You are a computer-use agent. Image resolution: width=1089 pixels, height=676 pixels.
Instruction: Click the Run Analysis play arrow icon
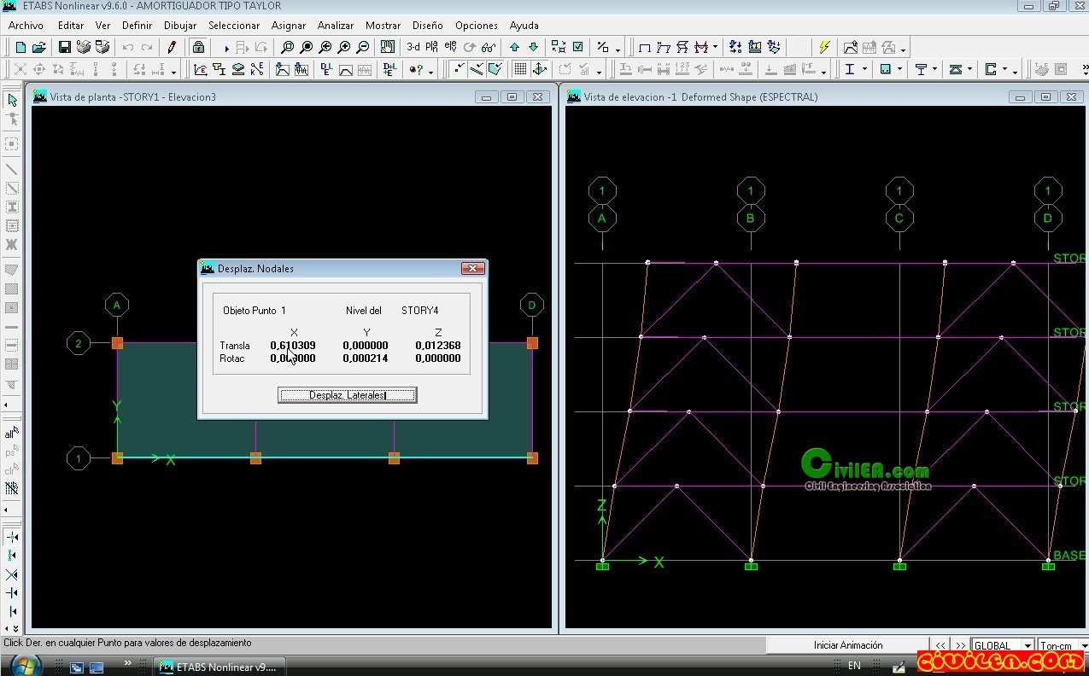226,49
